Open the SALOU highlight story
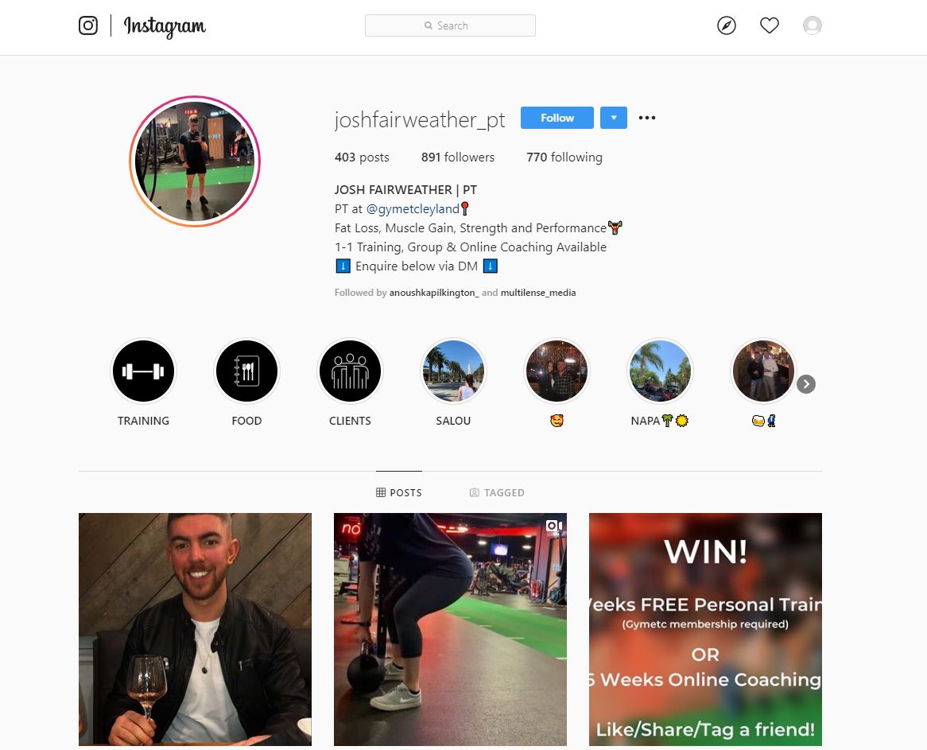The image size is (927, 750). 453,371
